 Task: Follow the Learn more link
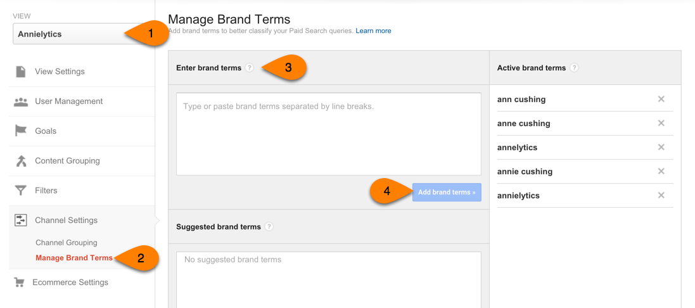(x=373, y=31)
